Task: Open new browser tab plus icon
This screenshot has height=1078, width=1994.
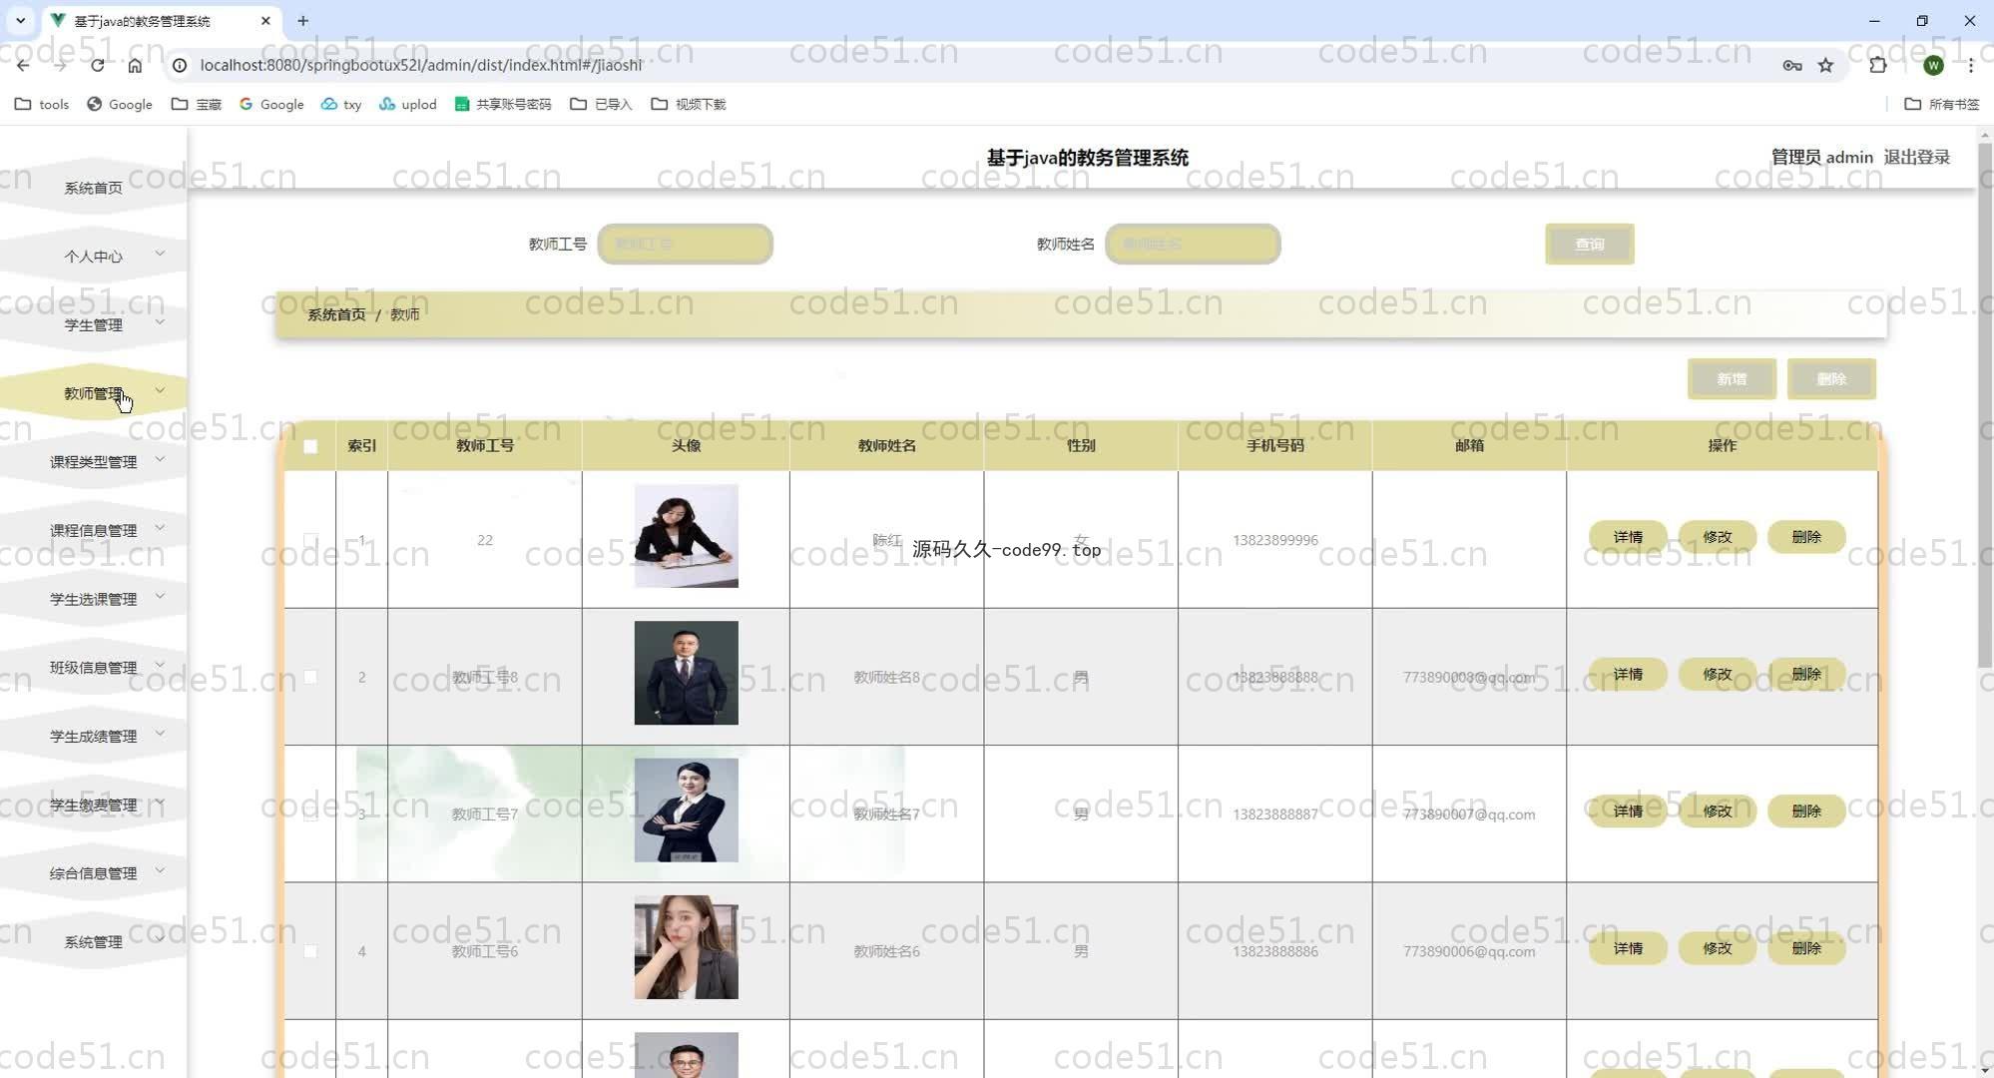Action: pos(303,20)
